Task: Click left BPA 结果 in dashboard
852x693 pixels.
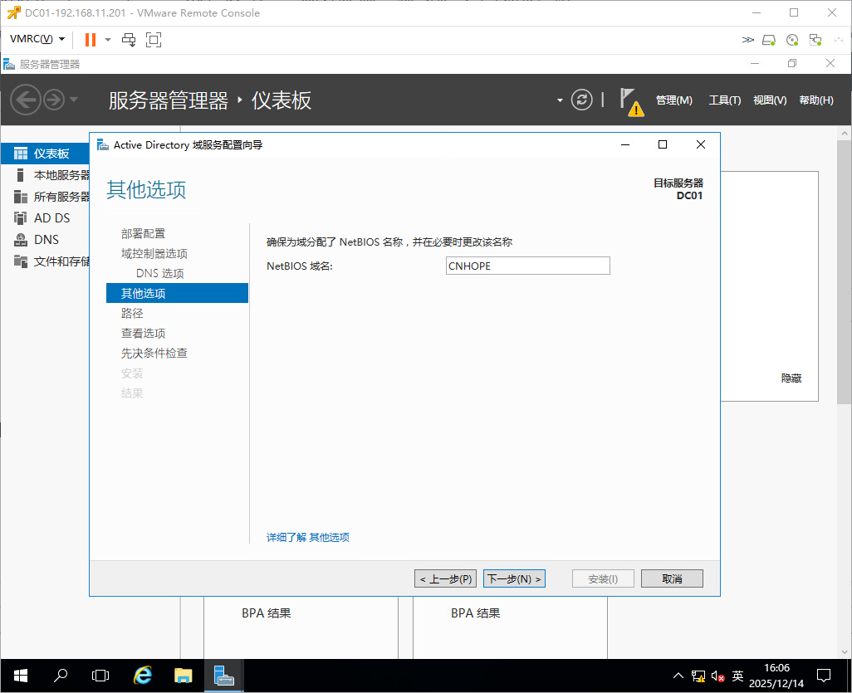Action: point(267,613)
